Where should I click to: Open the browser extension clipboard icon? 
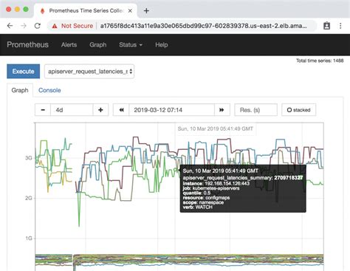[x=326, y=26]
